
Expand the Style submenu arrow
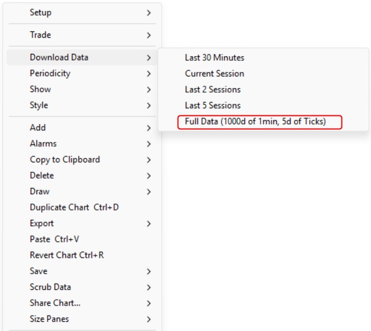pyautogui.click(x=149, y=106)
